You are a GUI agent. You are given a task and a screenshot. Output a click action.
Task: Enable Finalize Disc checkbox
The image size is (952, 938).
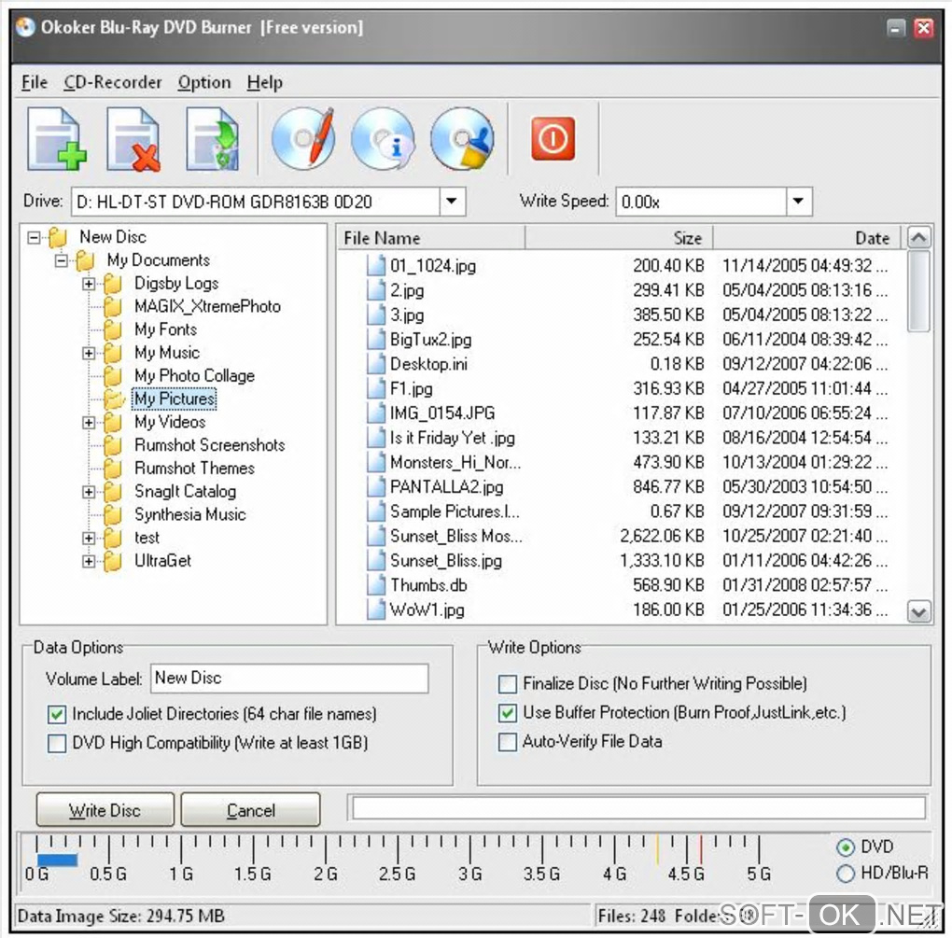(x=507, y=684)
